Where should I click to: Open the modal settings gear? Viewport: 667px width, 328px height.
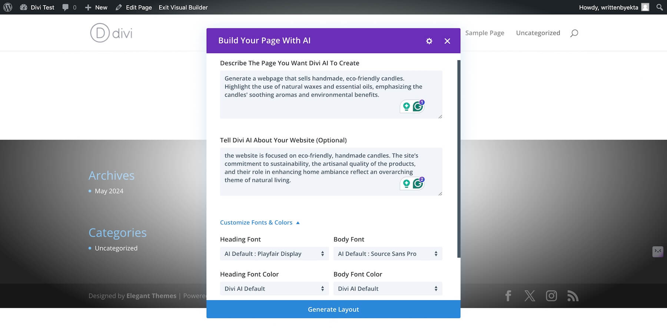(429, 41)
